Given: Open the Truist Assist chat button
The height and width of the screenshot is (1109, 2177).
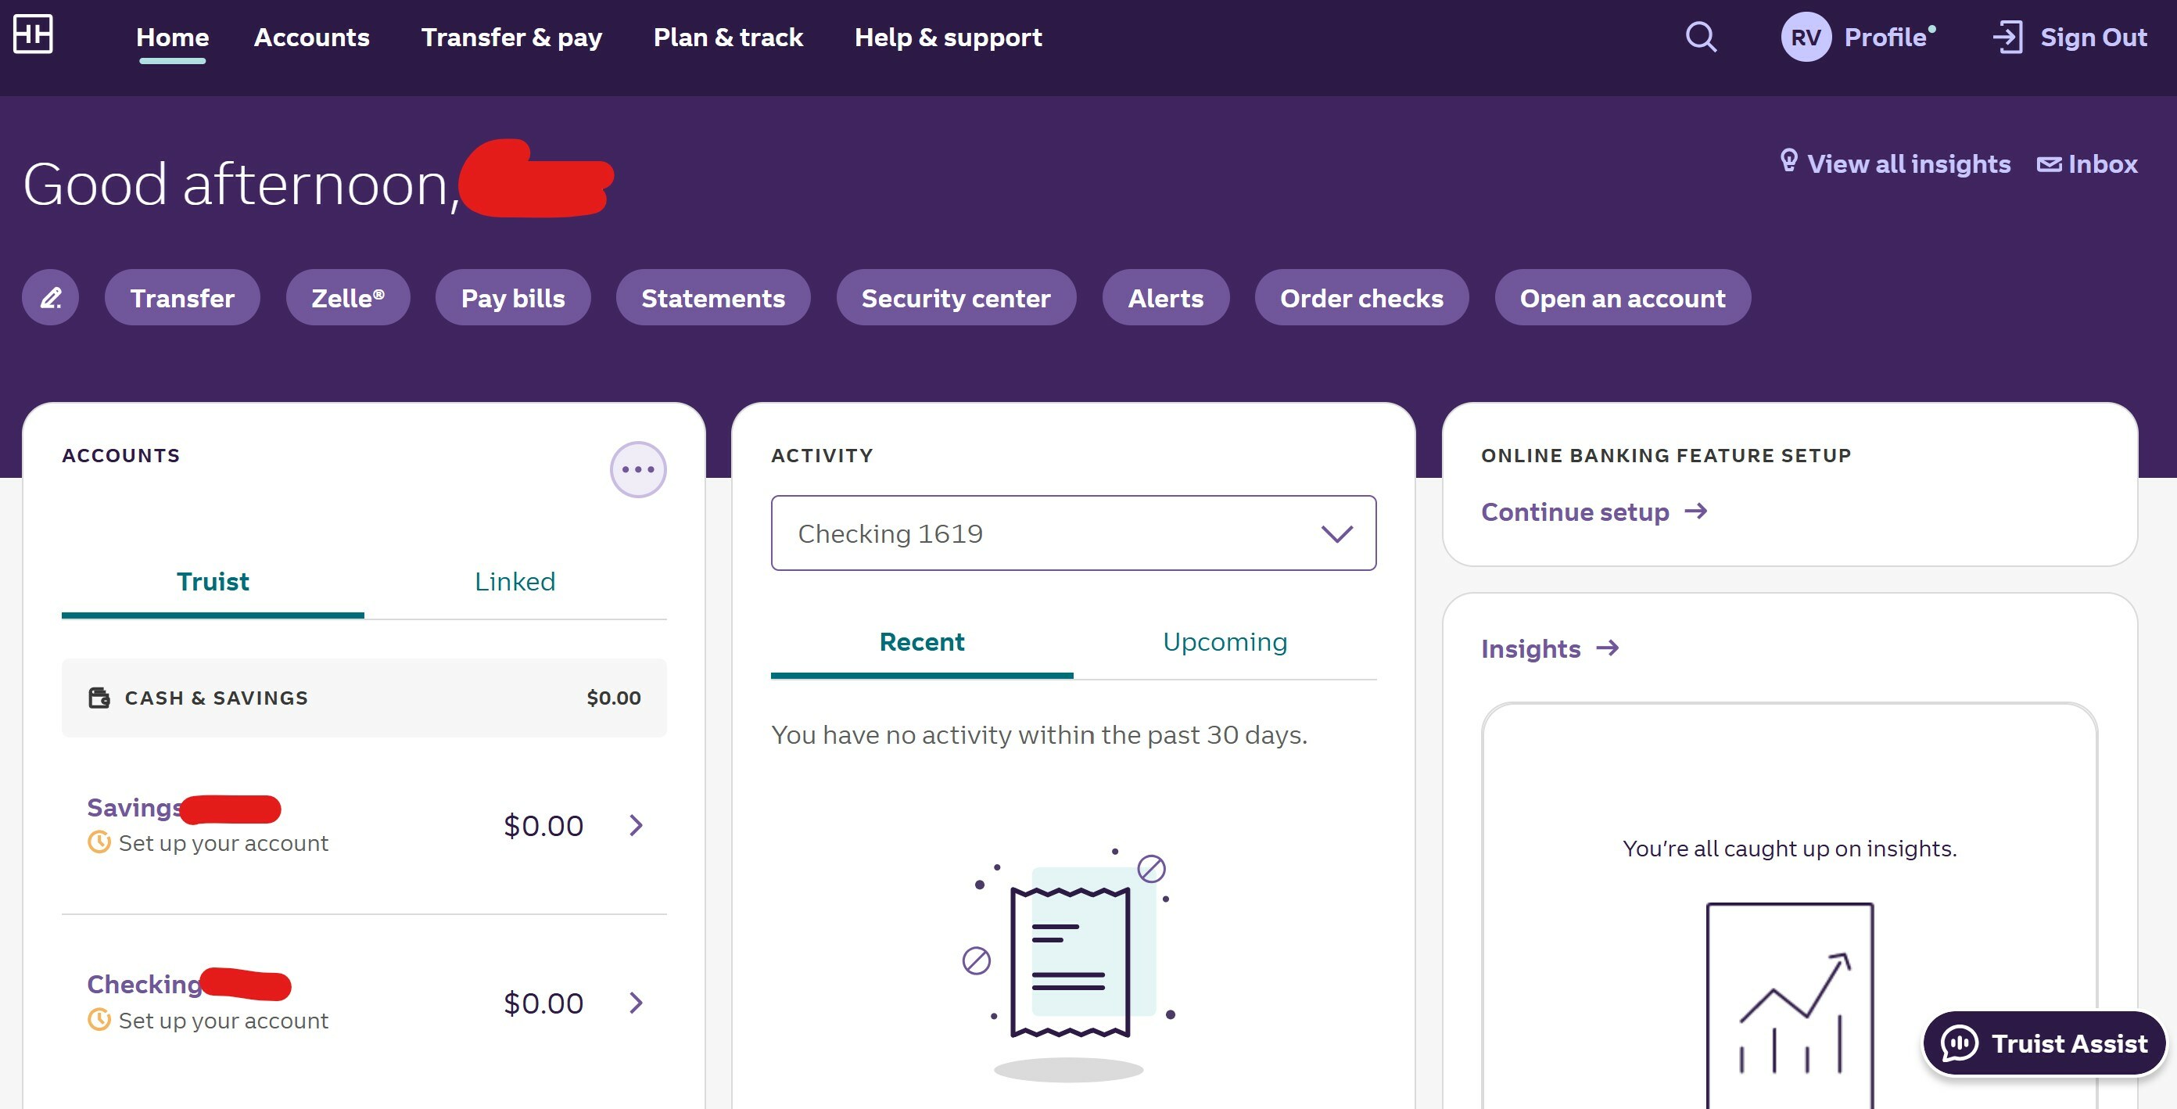Looking at the screenshot, I should point(2043,1043).
